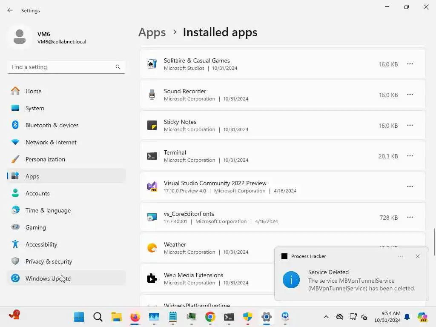436x327 pixels.
Task: Click the red checkmark widget in the taskbar corner
Action: [x=14, y=316]
